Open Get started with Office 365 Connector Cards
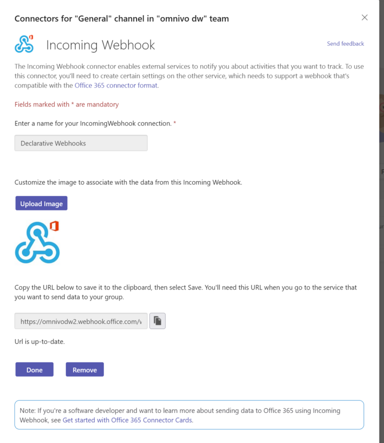The image size is (384, 443). 127,420
